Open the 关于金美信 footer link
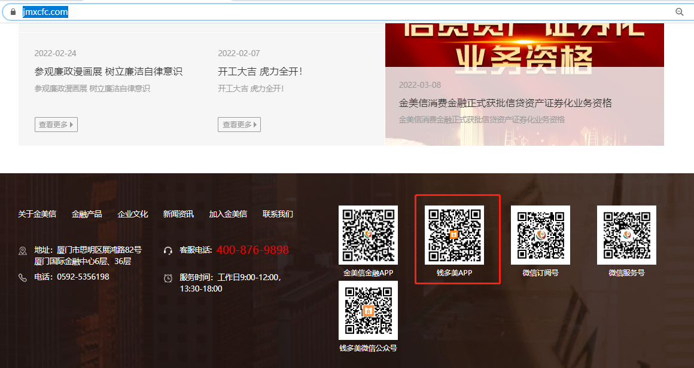 click(37, 214)
